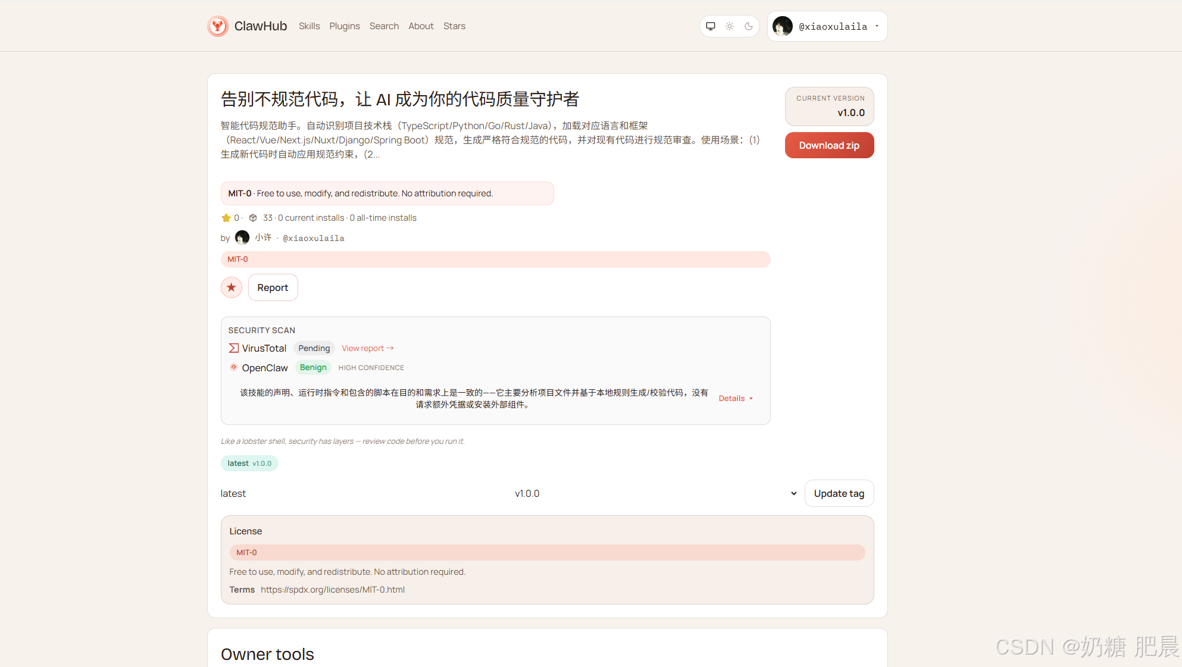
Task: Click the Download zip button
Action: (829, 145)
